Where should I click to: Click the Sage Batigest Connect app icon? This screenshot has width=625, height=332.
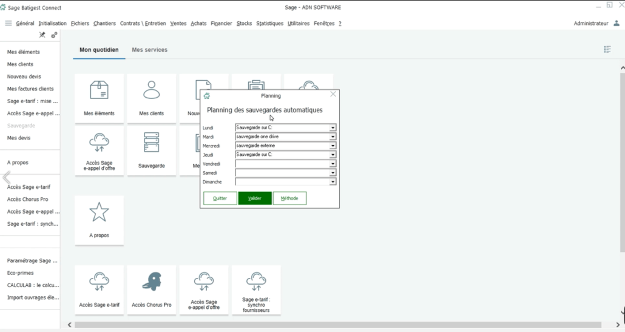pyautogui.click(x=3, y=7)
